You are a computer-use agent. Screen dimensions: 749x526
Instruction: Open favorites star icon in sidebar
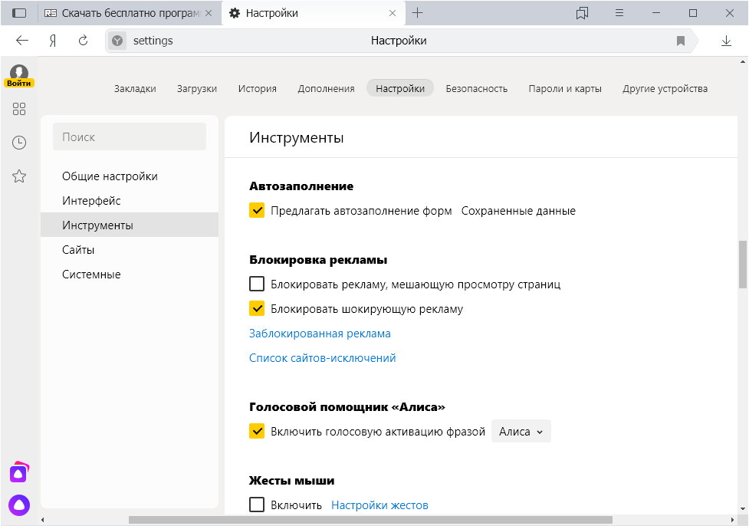click(19, 176)
